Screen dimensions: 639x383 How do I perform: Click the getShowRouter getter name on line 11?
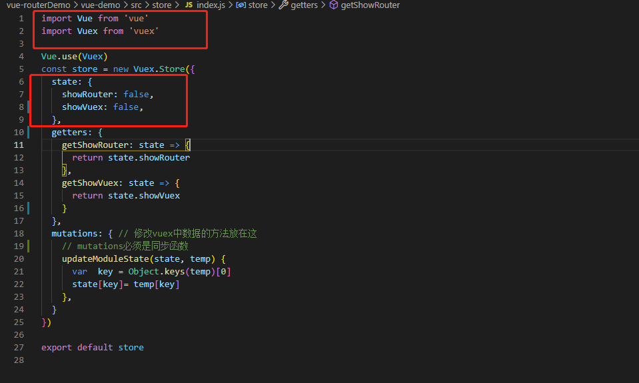tap(95, 145)
